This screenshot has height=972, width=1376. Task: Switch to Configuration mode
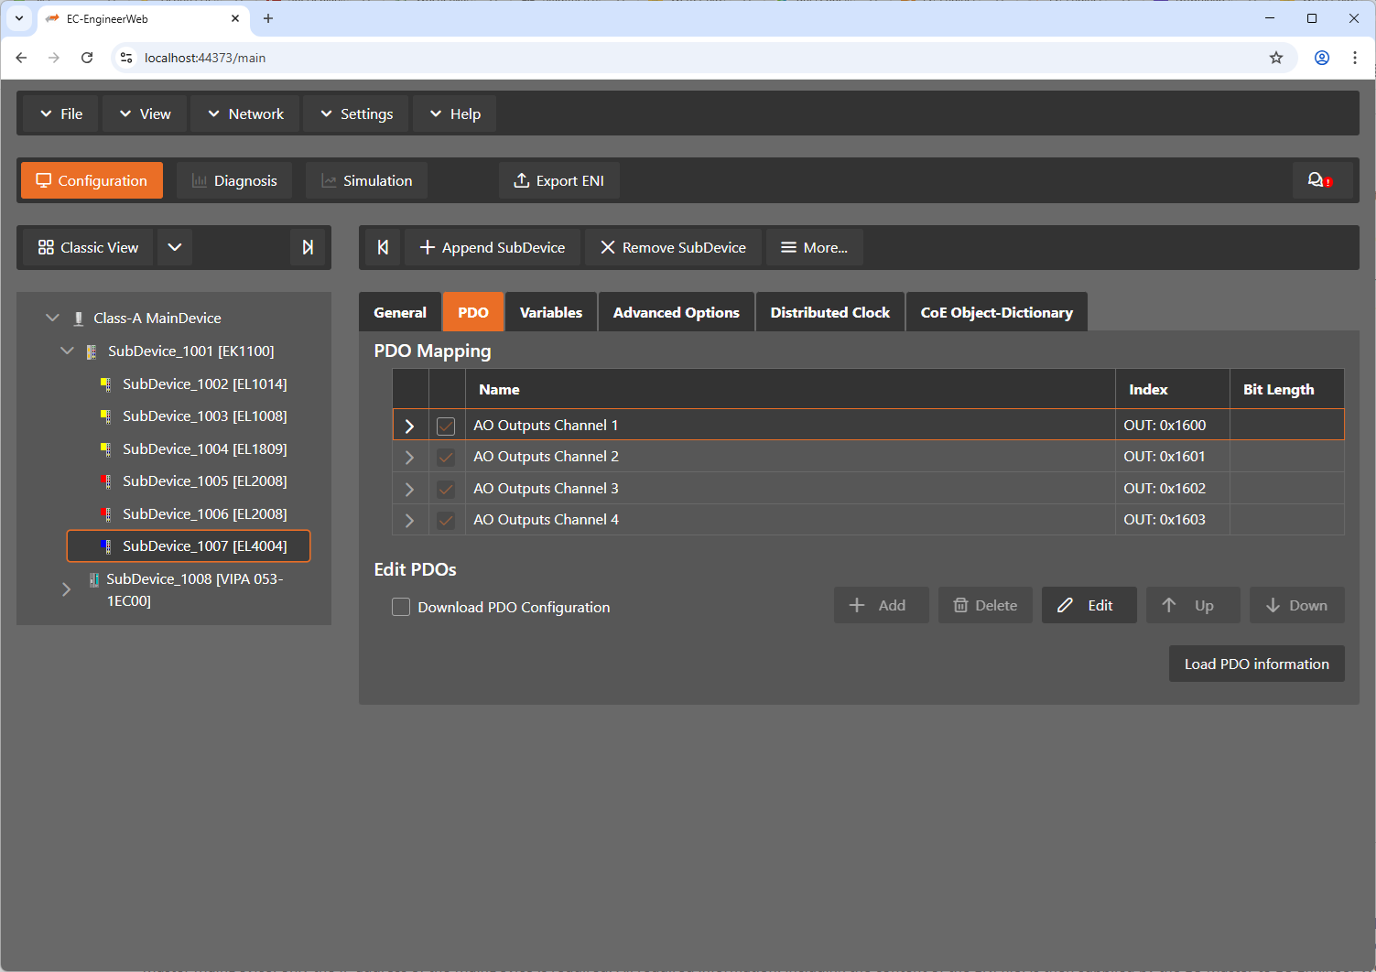tap(92, 180)
